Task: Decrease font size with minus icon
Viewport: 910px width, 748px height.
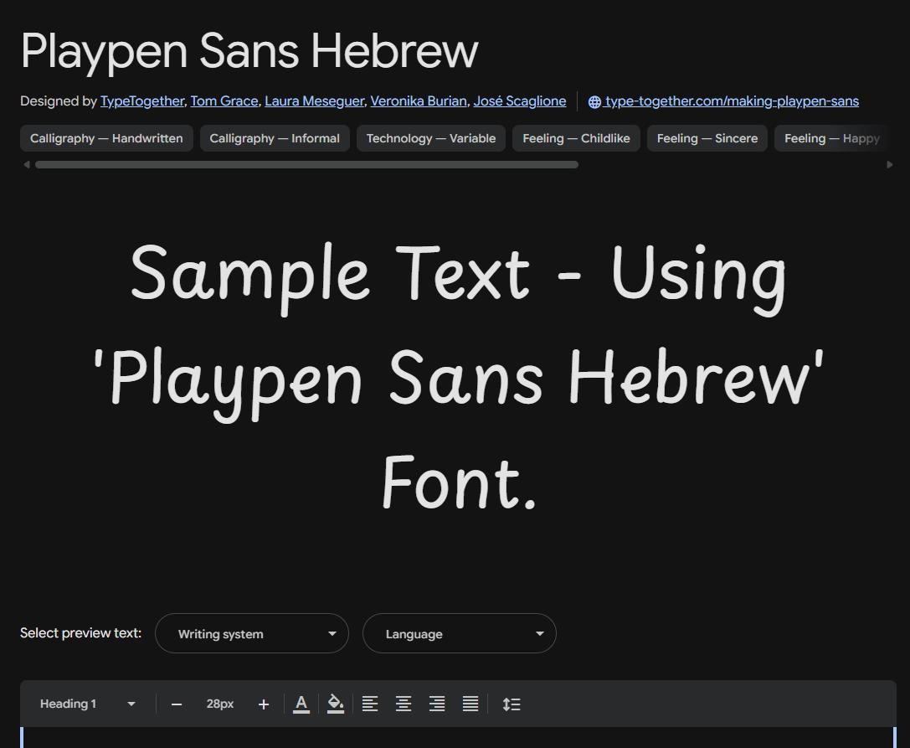Action: 177,704
